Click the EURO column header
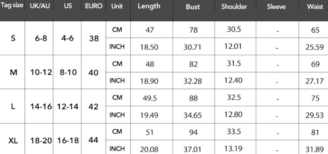328x154 pixels. coord(94,6)
